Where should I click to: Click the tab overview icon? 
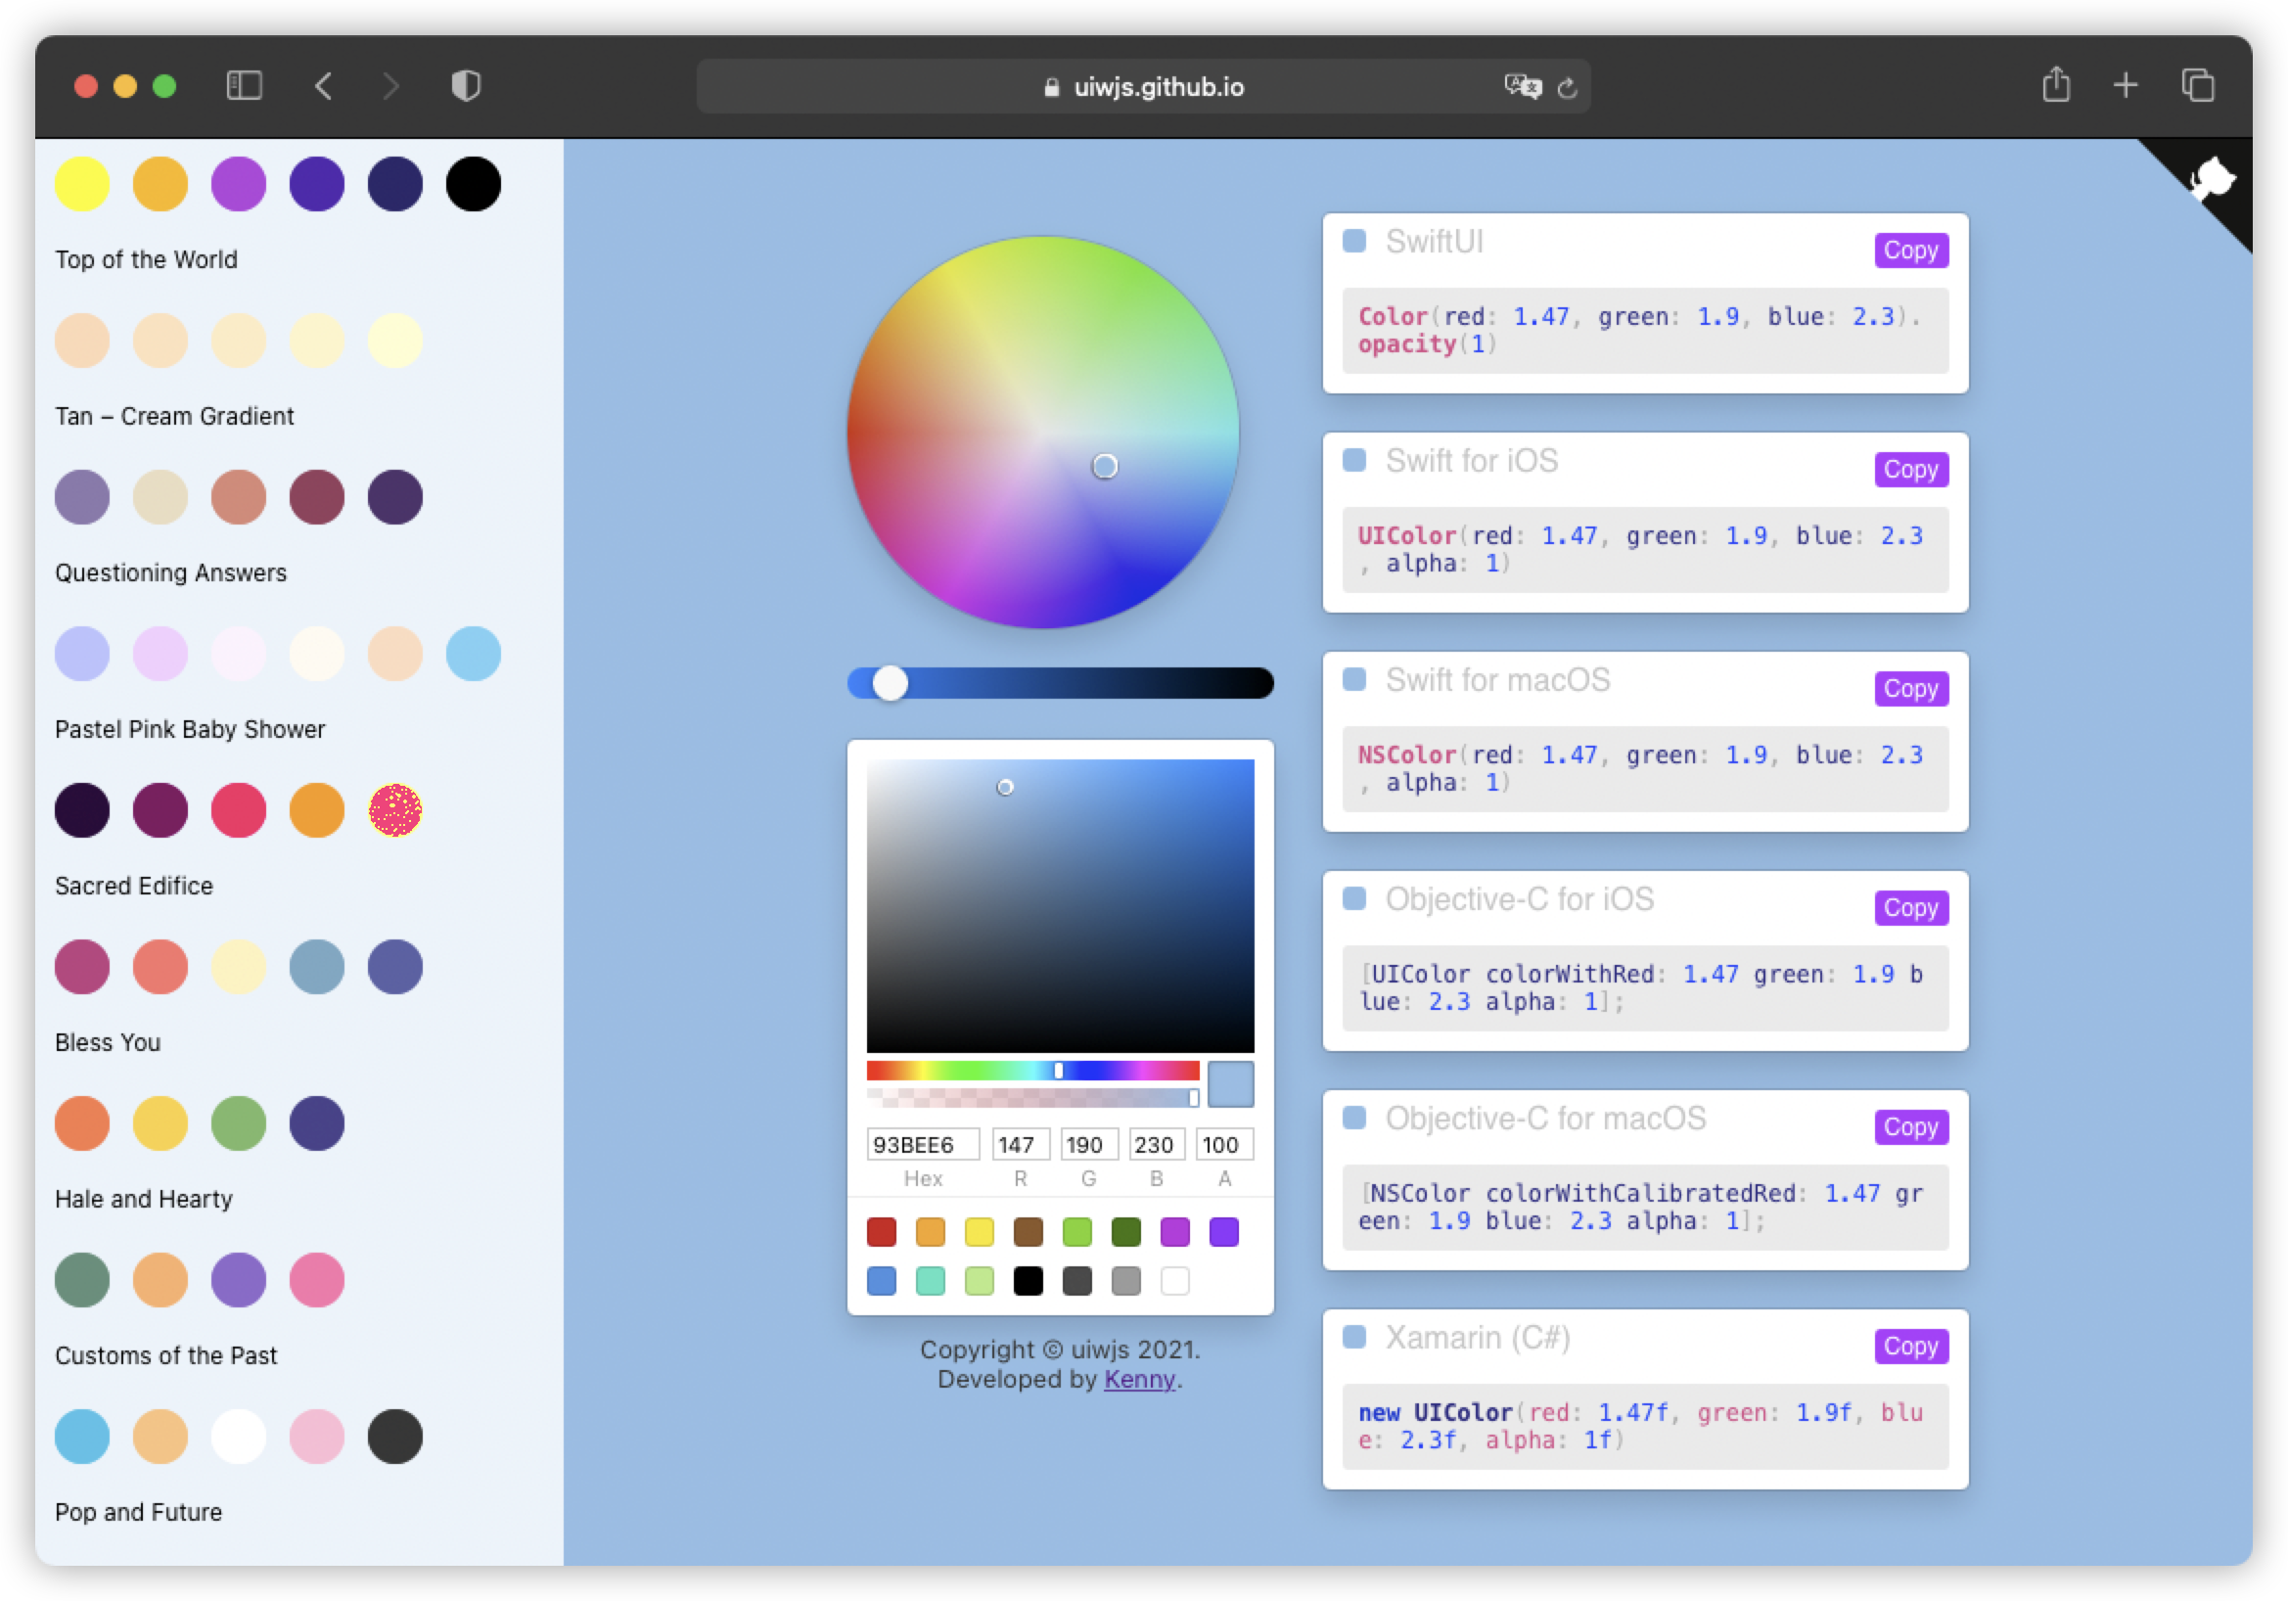coord(2198,86)
